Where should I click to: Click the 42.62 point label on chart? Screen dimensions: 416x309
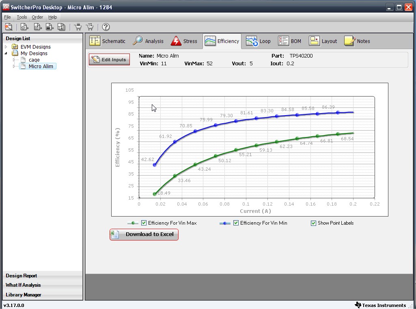click(x=147, y=159)
